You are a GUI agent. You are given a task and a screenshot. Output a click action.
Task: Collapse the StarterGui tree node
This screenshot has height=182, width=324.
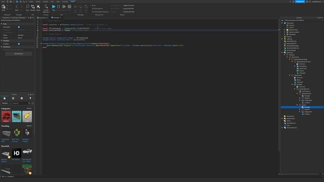(x=282, y=53)
